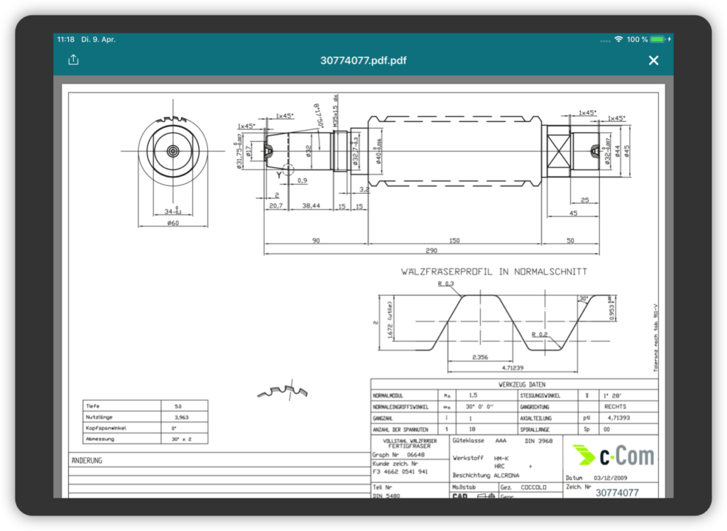This screenshot has height=531, width=727.
Task: Tap the Wi-Fi icon in the status bar
Action: pyautogui.click(x=618, y=39)
